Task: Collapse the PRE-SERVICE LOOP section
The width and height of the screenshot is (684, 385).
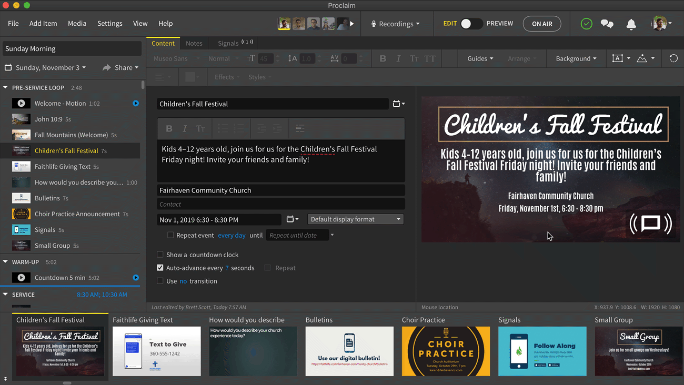Action: coord(6,88)
